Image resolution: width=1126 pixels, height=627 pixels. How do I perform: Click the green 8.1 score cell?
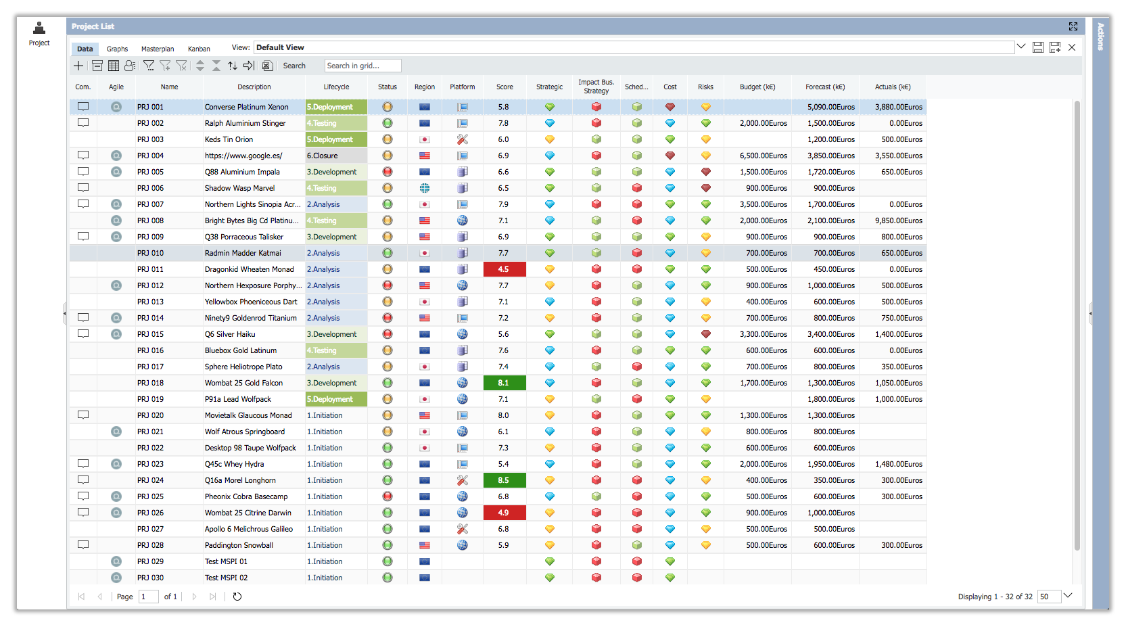tap(505, 383)
